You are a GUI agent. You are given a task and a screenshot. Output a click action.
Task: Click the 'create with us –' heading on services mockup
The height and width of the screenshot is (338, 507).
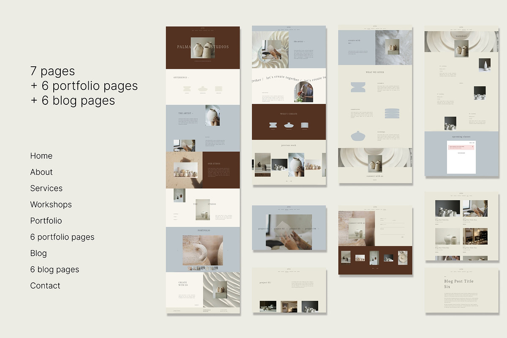[354, 42]
